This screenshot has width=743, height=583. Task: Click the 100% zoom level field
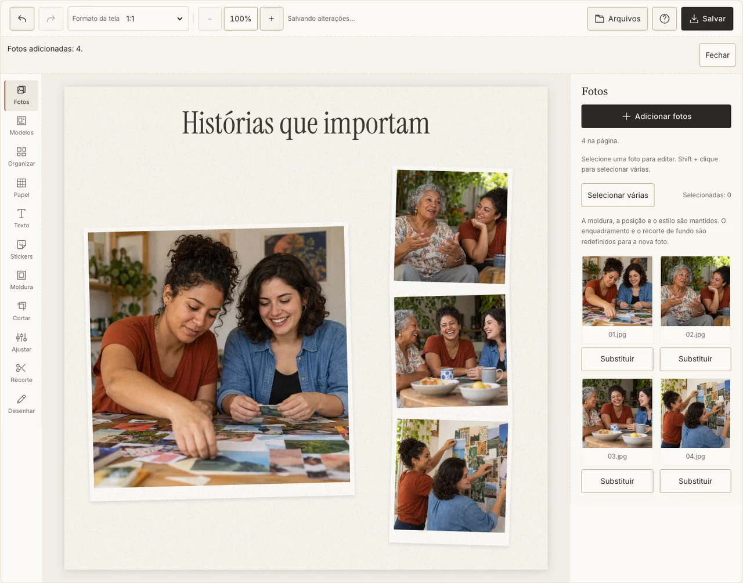click(240, 19)
